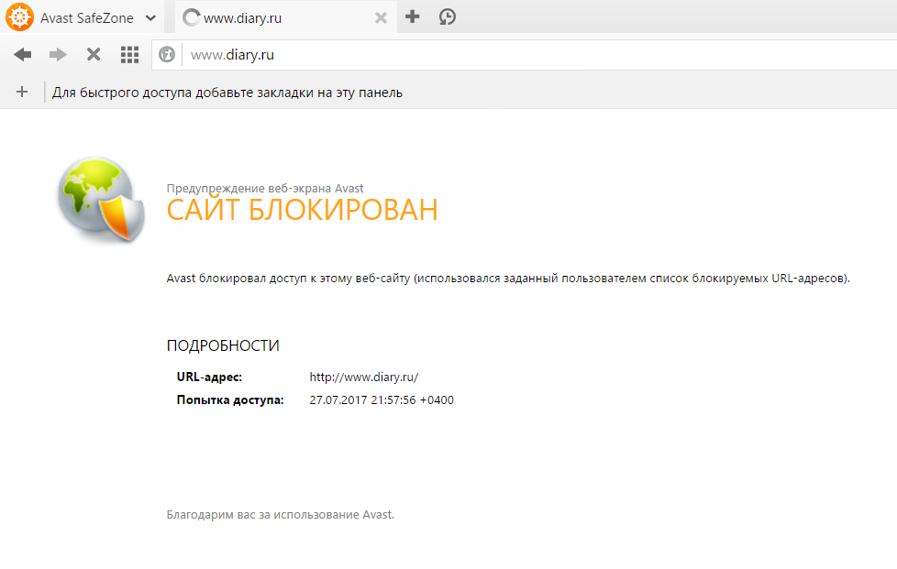Navigate back using the back arrow
897x569 pixels.
point(21,54)
